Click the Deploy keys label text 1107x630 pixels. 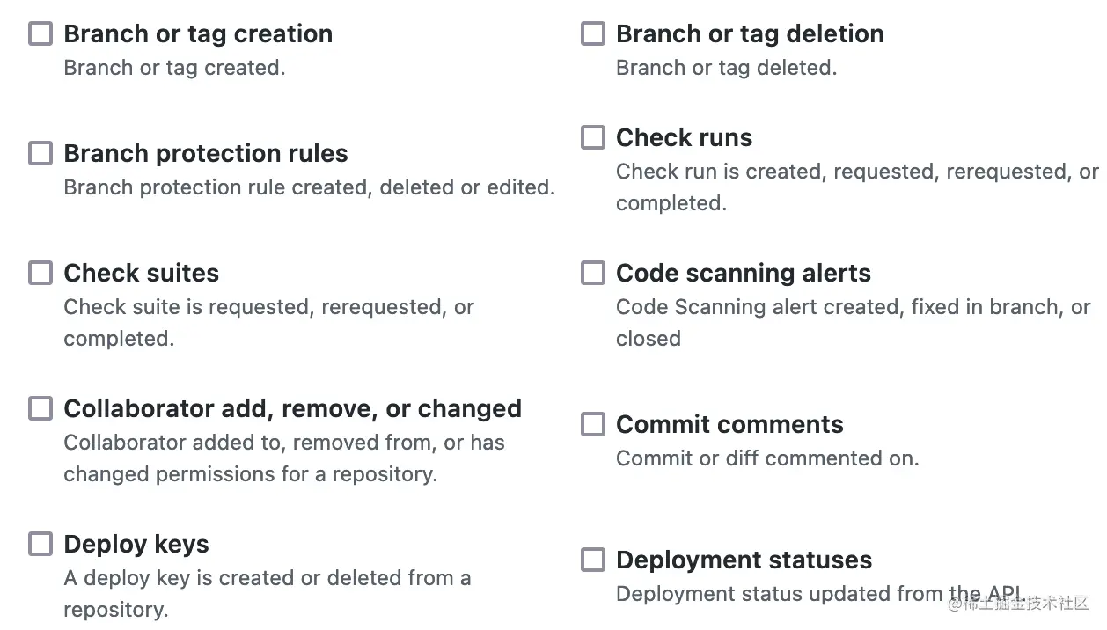pos(136,544)
